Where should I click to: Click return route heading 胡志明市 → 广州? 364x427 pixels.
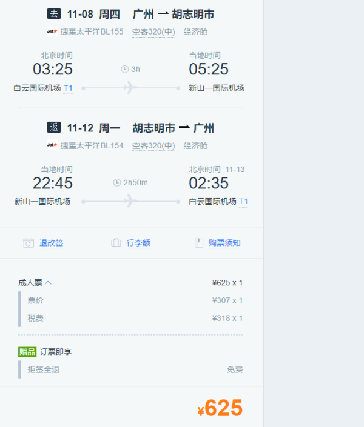click(x=174, y=128)
